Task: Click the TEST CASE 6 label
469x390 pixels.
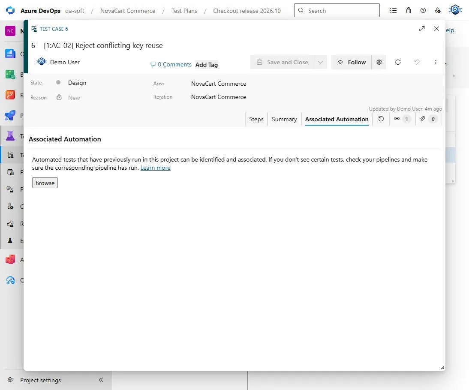Action: (x=54, y=29)
